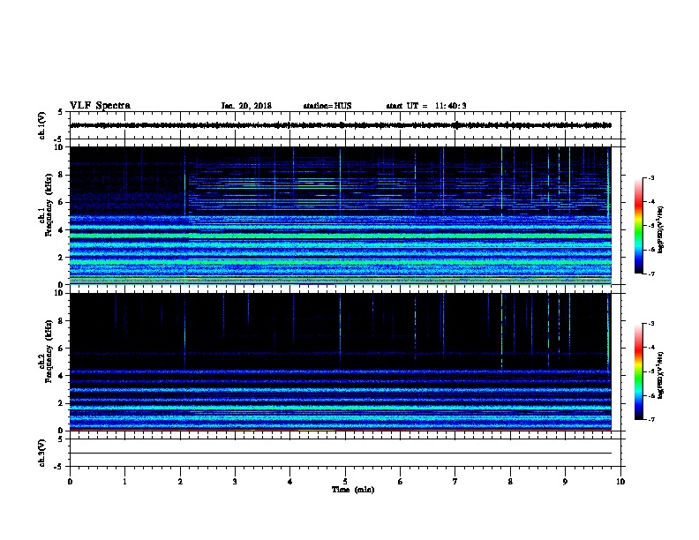Click the time axis tick label "1"
Screen dimensions: 699x540
tap(124, 482)
